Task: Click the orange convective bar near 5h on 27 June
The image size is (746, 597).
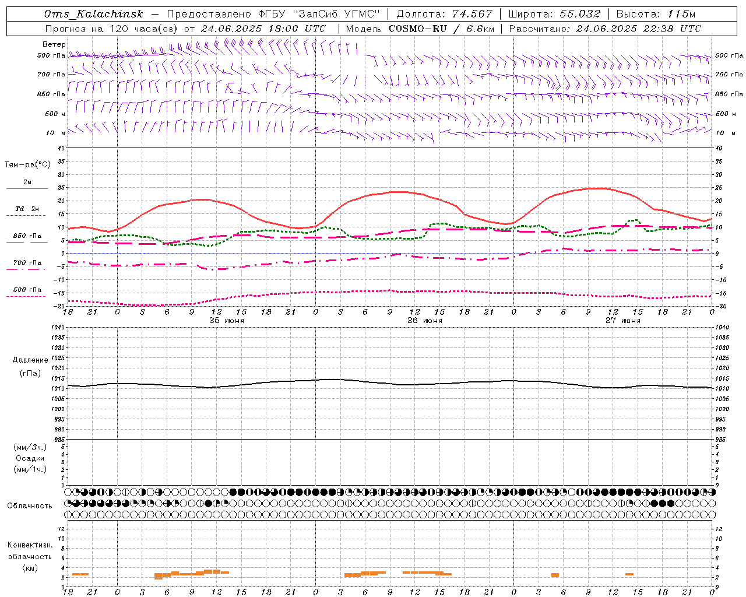Action: (555, 575)
